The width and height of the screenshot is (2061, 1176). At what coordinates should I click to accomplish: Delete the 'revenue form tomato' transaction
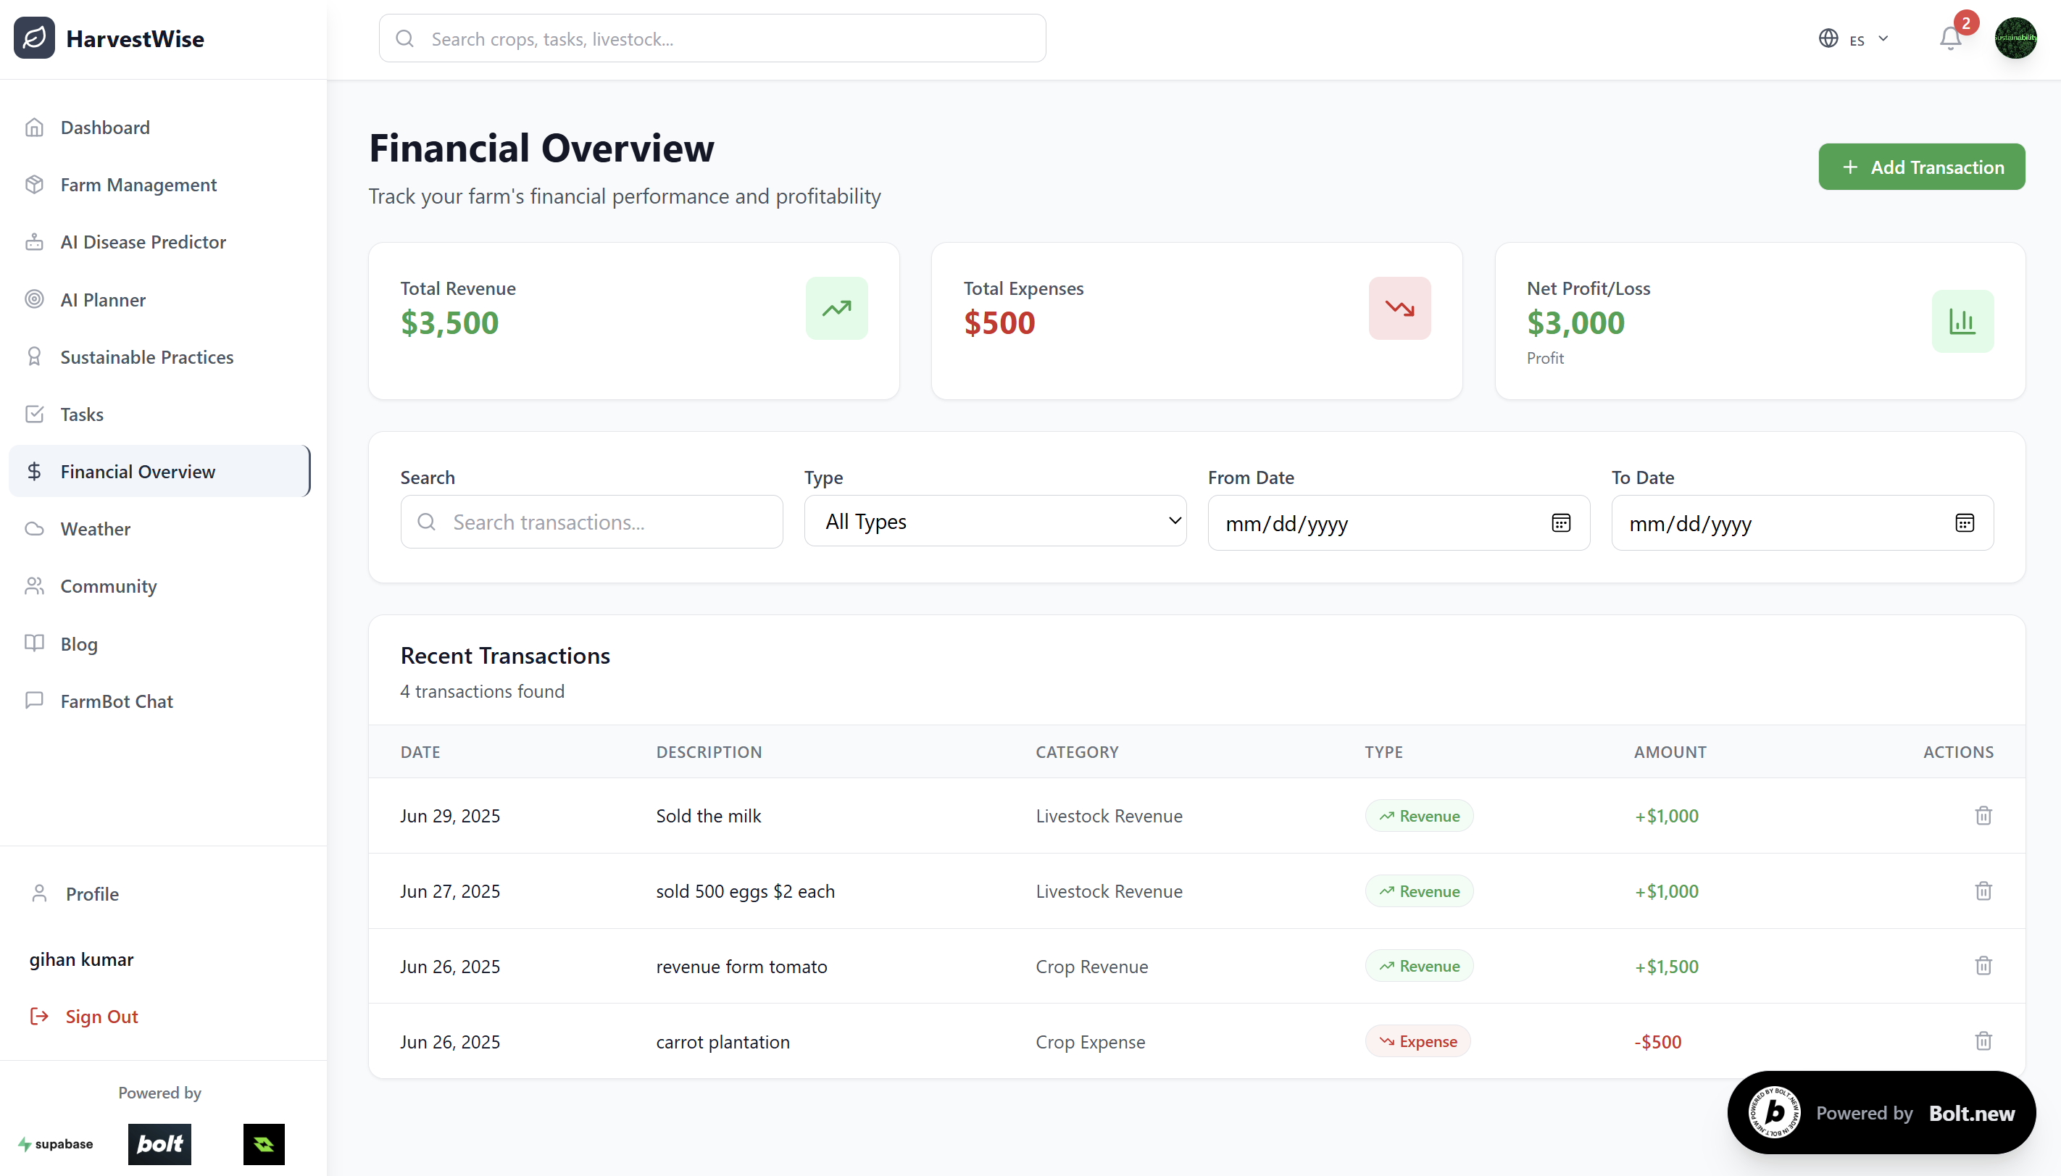(x=1983, y=966)
